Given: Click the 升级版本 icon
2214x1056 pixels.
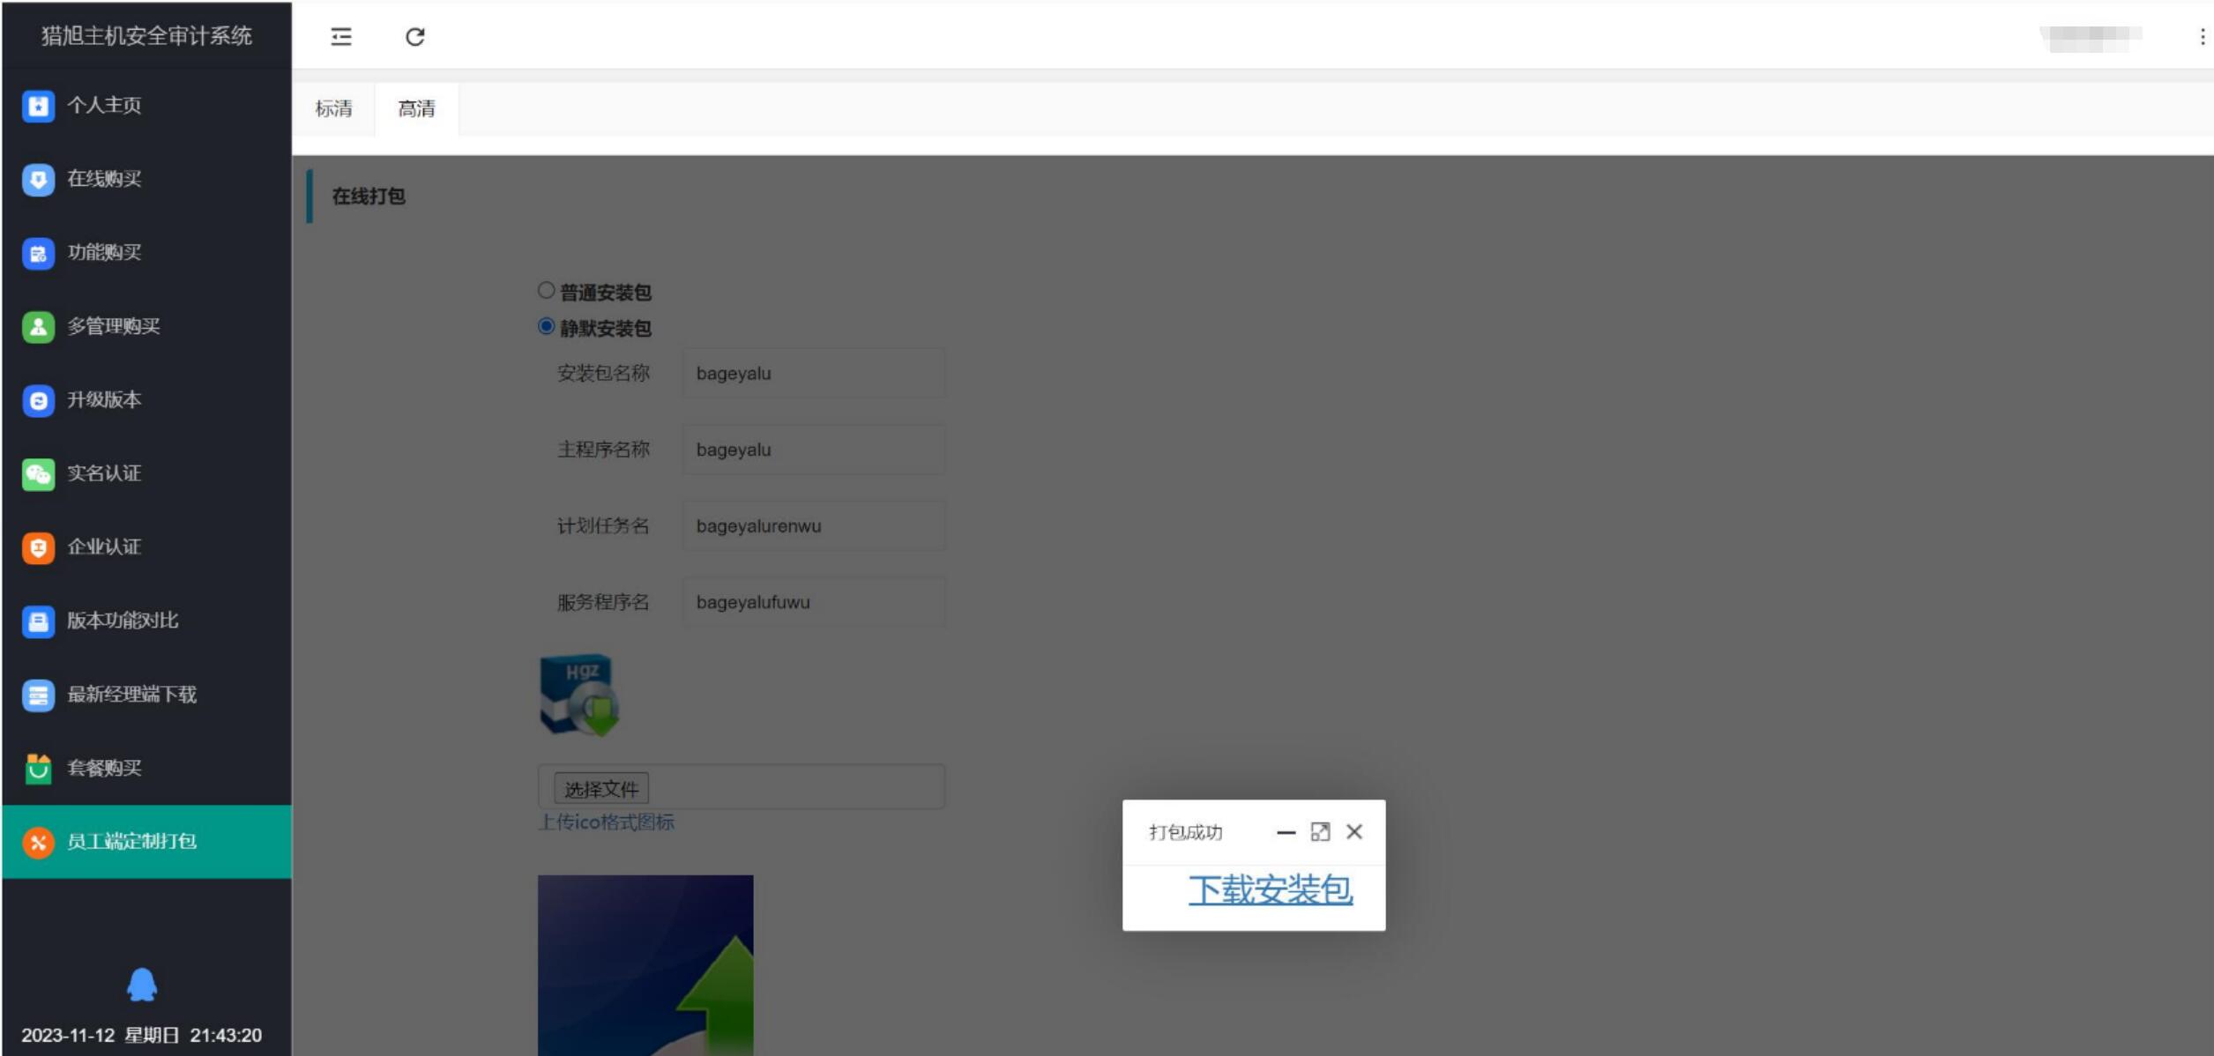Looking at the screenshot, I should coord(38,400).
